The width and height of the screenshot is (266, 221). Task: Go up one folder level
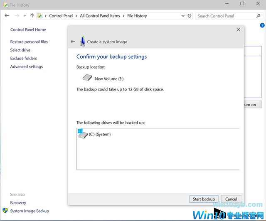32,16
